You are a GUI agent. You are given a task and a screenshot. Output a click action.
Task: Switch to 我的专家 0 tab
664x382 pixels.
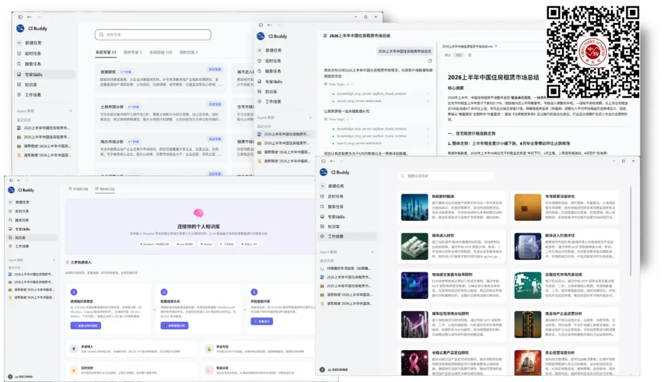(133, 52)
